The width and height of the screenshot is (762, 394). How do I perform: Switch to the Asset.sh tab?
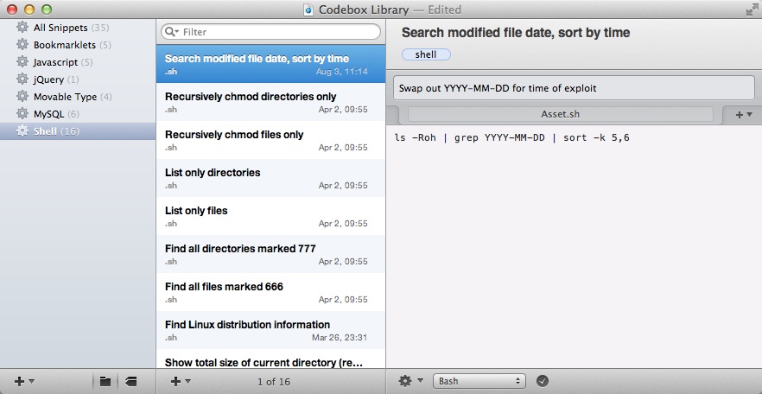pos(561,114)
